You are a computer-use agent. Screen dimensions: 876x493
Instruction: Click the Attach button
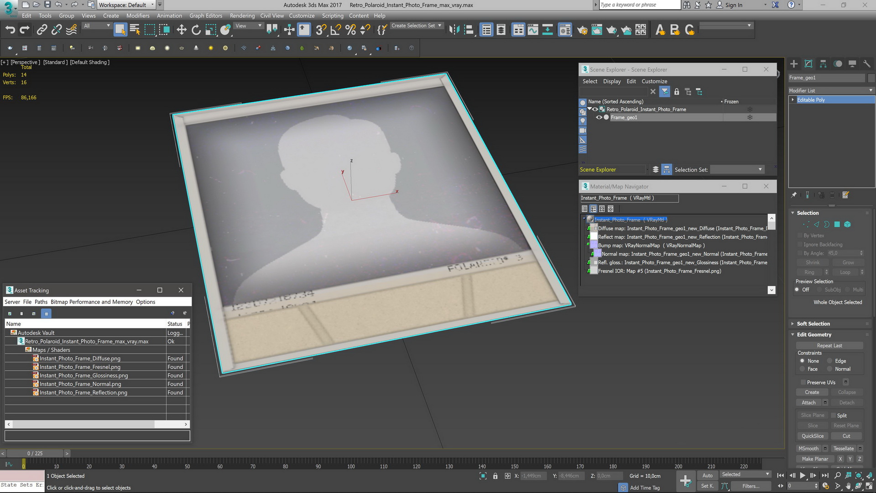808,403
